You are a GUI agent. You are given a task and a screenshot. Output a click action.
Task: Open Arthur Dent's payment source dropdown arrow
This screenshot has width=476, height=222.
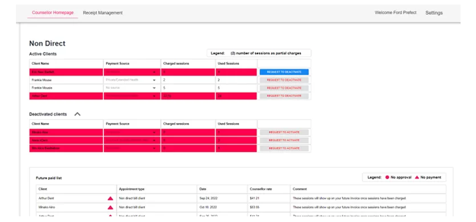[154, 96]
